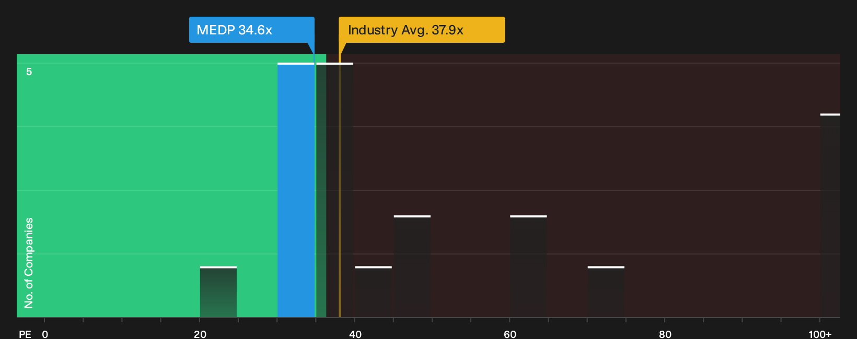Screen dimensions: 857x339
Task: Click the x-axis label 0
Action: 45,334
